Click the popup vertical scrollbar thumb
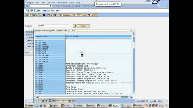The height and width of the screenshot is (108, 193). click(134, 45)
